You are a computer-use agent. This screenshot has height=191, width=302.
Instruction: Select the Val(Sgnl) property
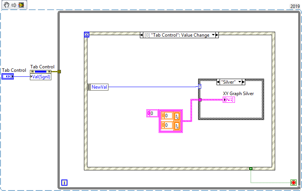point(41,77)
